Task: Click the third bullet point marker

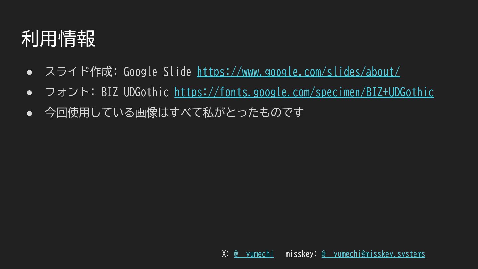Action: point(29,113)
